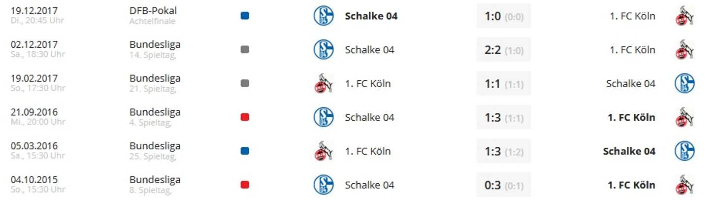Click DFB-Pokal Achtelfinale competition link
This screenshot has width=719, height=200.
pyautogui.click(x=153, y=15)
